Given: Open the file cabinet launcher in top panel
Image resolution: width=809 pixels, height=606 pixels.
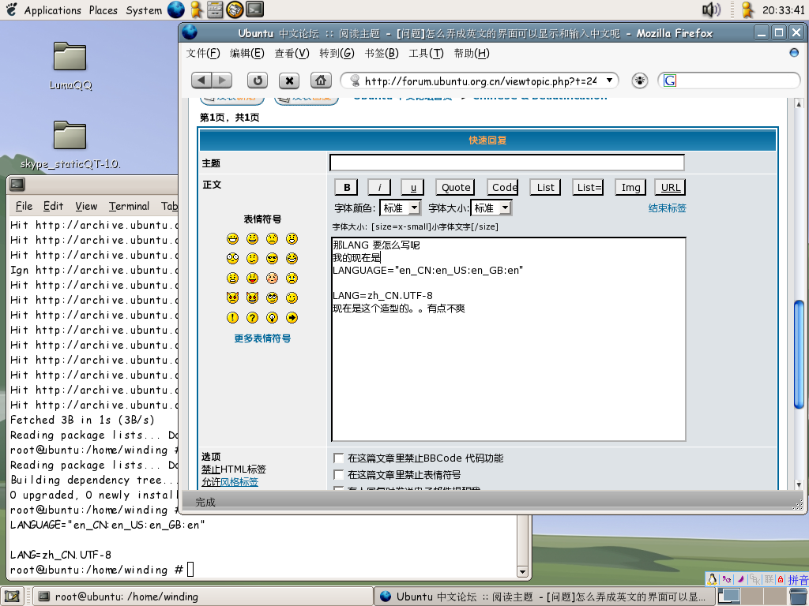Looking at the screenshot, I should coord(215,9).
